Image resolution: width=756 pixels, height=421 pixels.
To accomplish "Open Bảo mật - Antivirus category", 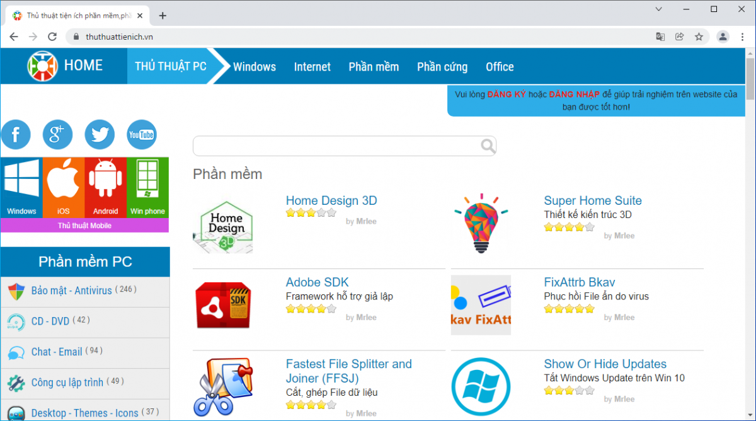I will click(71, 291).
